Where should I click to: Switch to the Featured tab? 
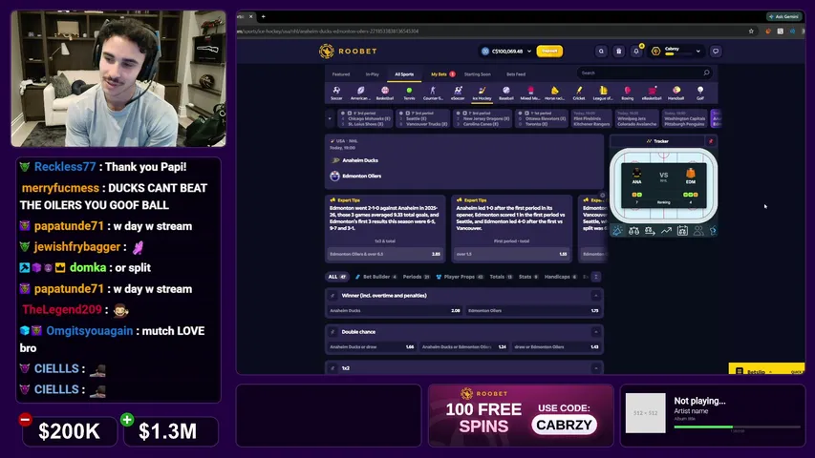click(341, 74)
